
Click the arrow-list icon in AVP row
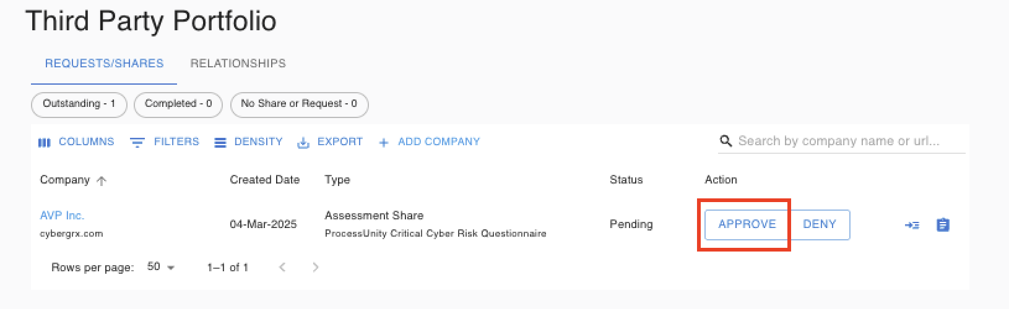912,225
